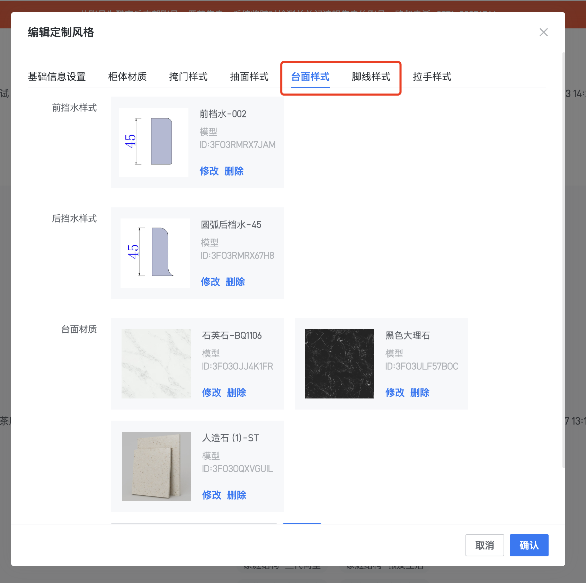The width and height of the screenshot is (586, 583).
Task: Modify the 圆弧后档水-45 model
Action: pyautogui.click(x=210, y=282)
